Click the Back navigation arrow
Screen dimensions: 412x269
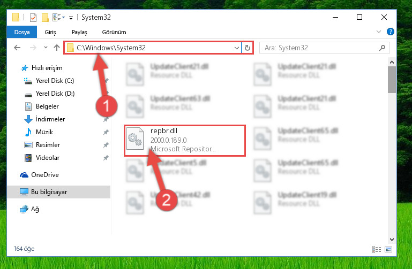(17, 48)
